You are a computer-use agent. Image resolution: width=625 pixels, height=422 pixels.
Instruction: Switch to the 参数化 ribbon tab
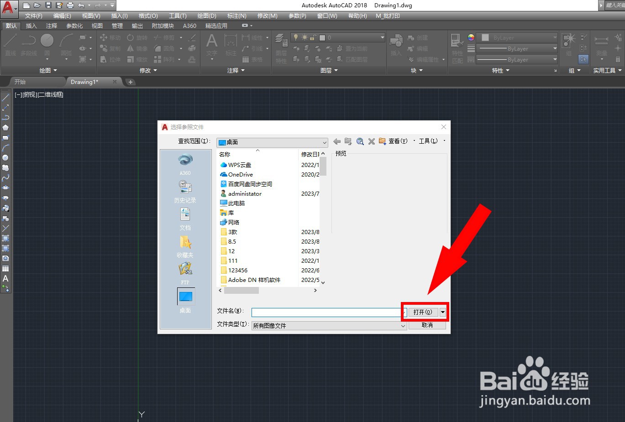pyautogui.click(x=74, y=26)
